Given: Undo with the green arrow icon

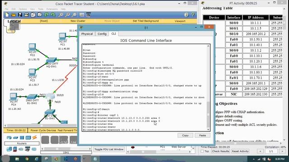Looking at the screenshot, I should (47, 15).
